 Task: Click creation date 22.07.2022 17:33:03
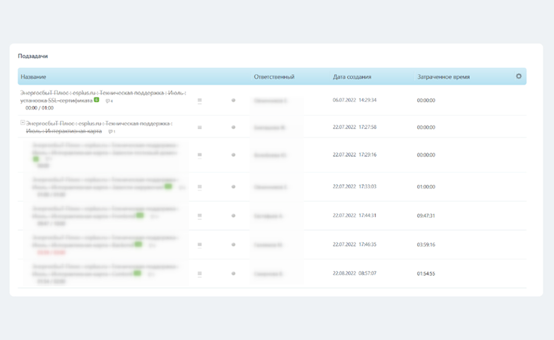click(354, 186)
